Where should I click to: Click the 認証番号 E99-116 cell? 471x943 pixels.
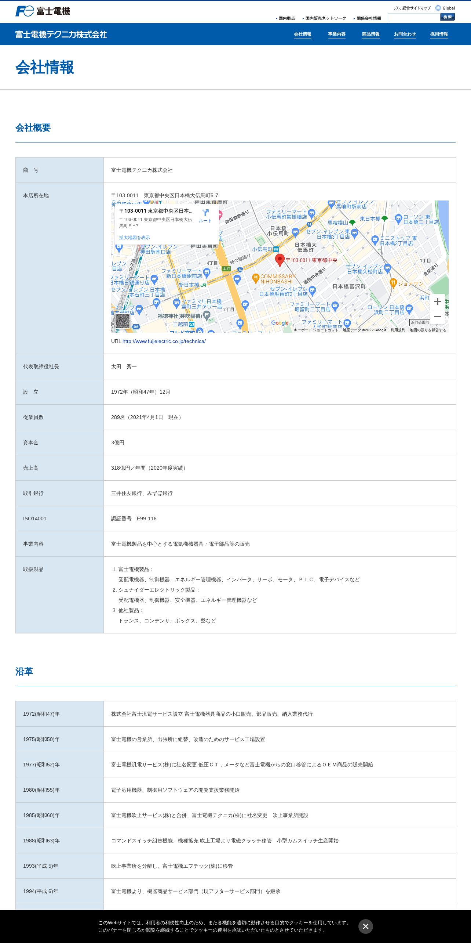click(280, 519)
